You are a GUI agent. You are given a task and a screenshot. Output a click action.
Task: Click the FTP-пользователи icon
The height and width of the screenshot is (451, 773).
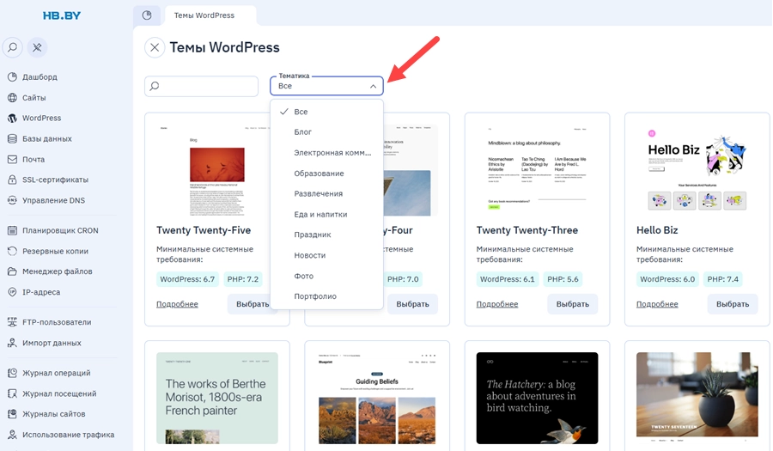pyautogui.click(x=12, y=322)
